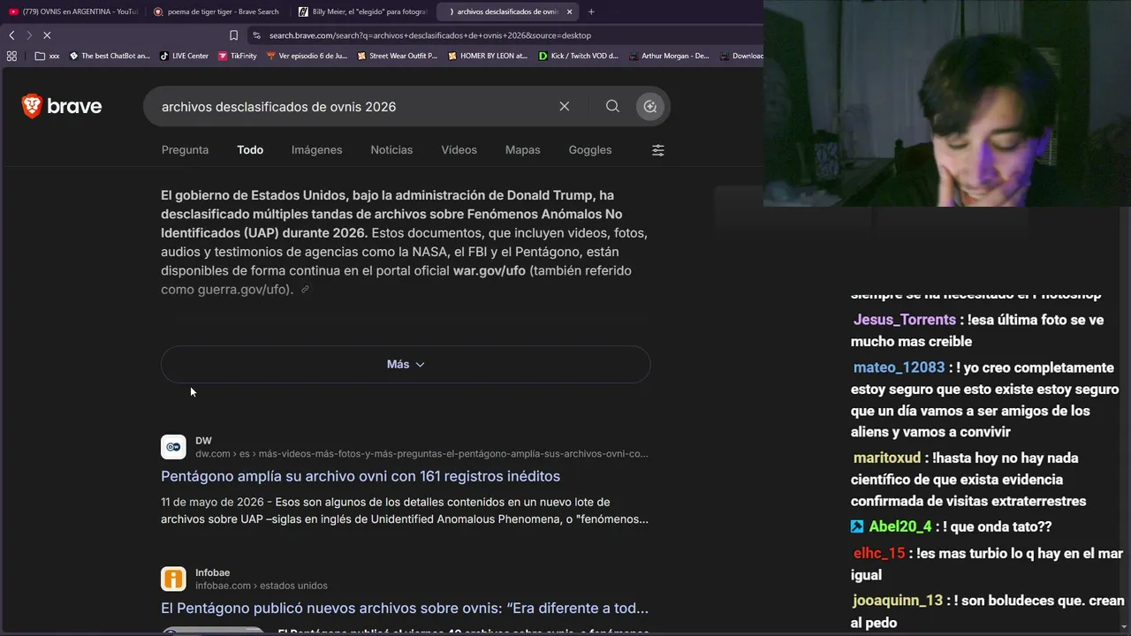Open 'Ver episodio 6 de Ju...' bookmark
Image resolution: width=1131 pixels, height=636 pixels.
pyautogui.click(x=306, y=56)
